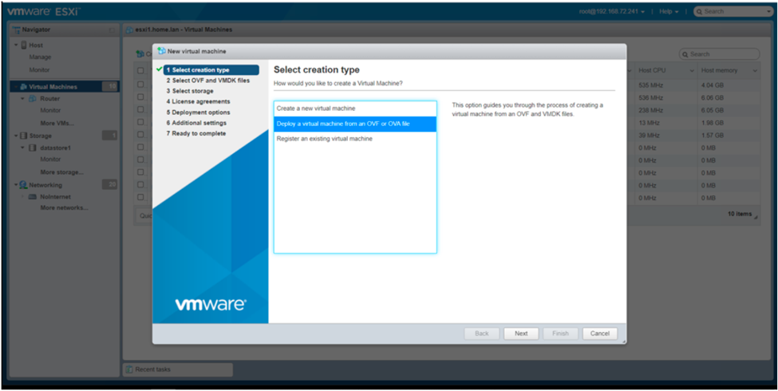Check the box for the 238 MHz row
Viewport: 778px width, 391px height.
click(x=140, y=109)
